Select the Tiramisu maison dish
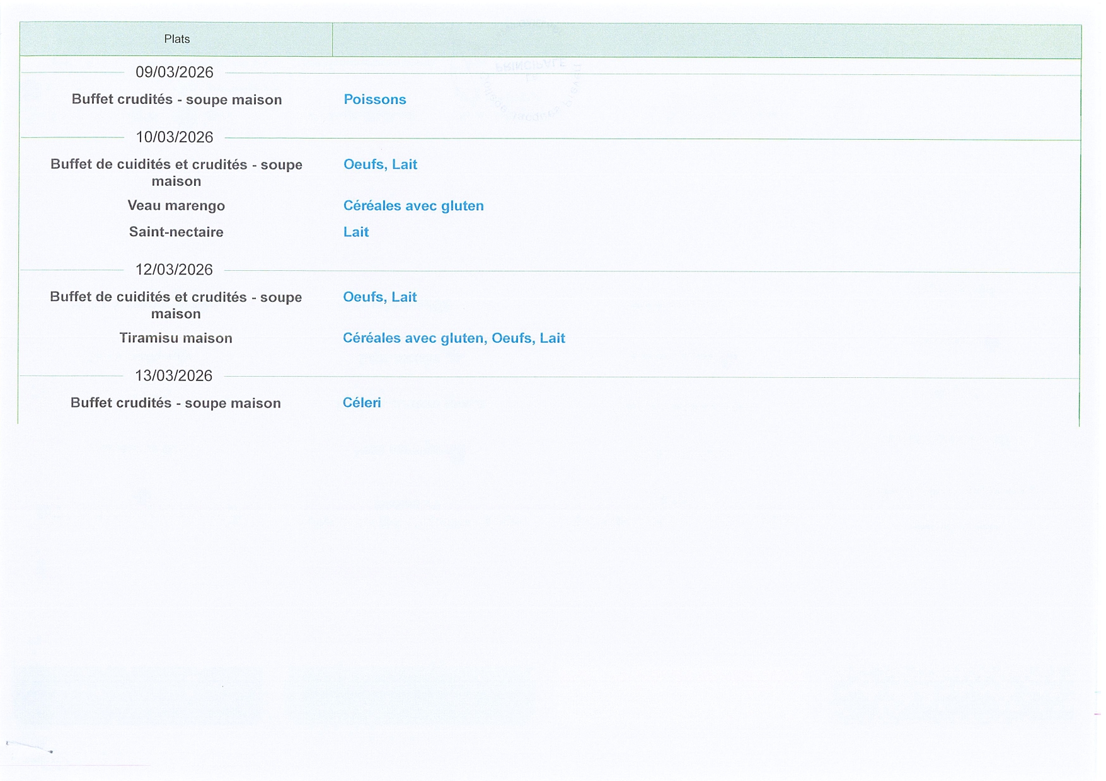 tap(176, 338)
